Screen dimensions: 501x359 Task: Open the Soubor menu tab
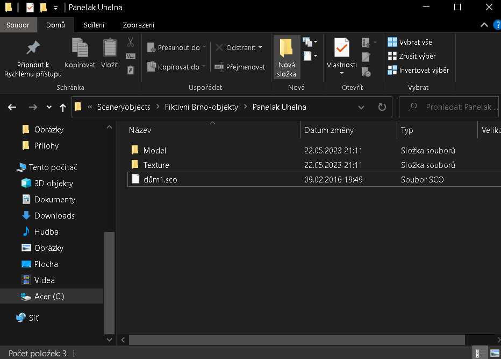pos(18,25)
